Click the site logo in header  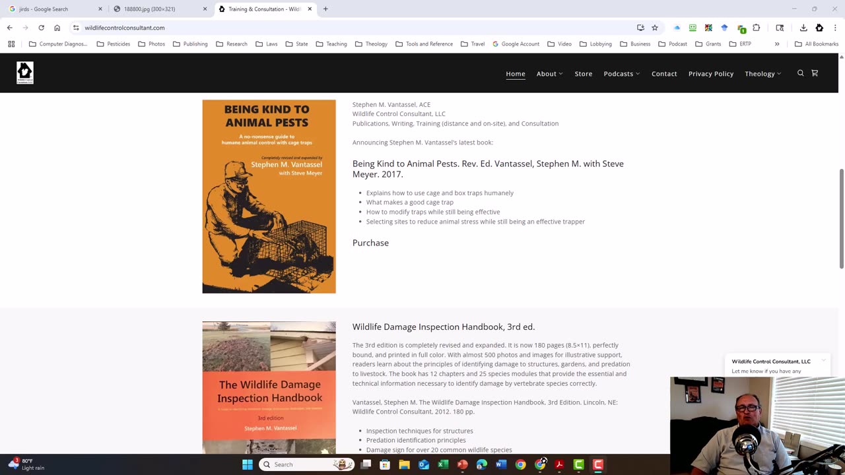(x=25, y=73)
